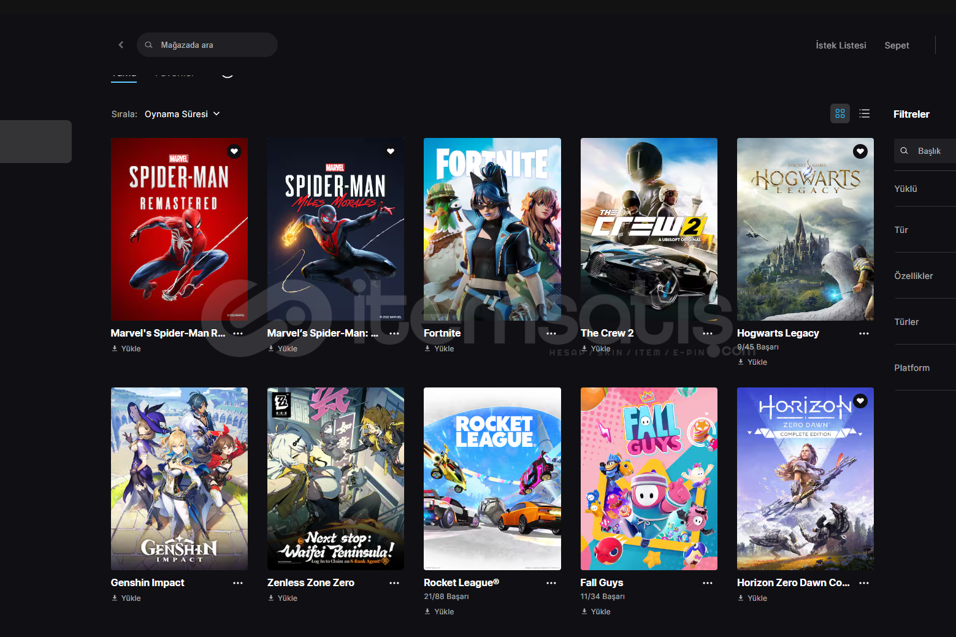Open the three-dot menu for Fall Guys
Screen dimensions: 956x637
click(x=708, y=583)
